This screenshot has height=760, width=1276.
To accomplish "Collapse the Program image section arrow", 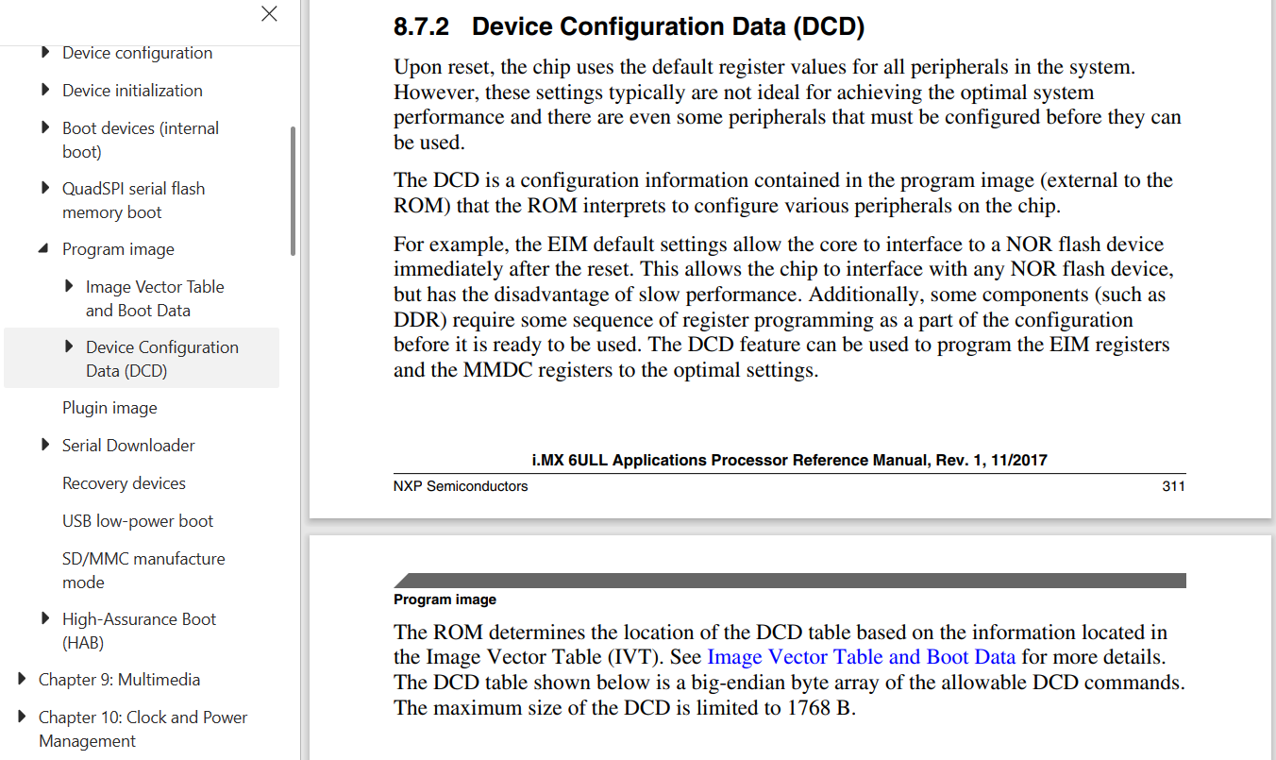I will (45, 249).
